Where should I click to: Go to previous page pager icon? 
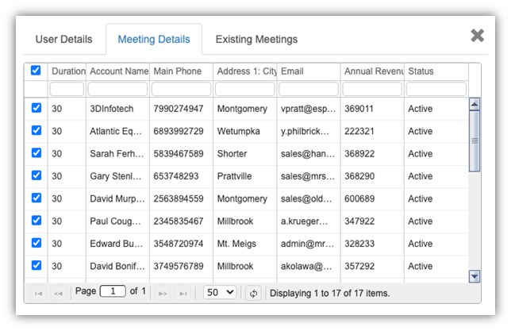pos(59,293)
